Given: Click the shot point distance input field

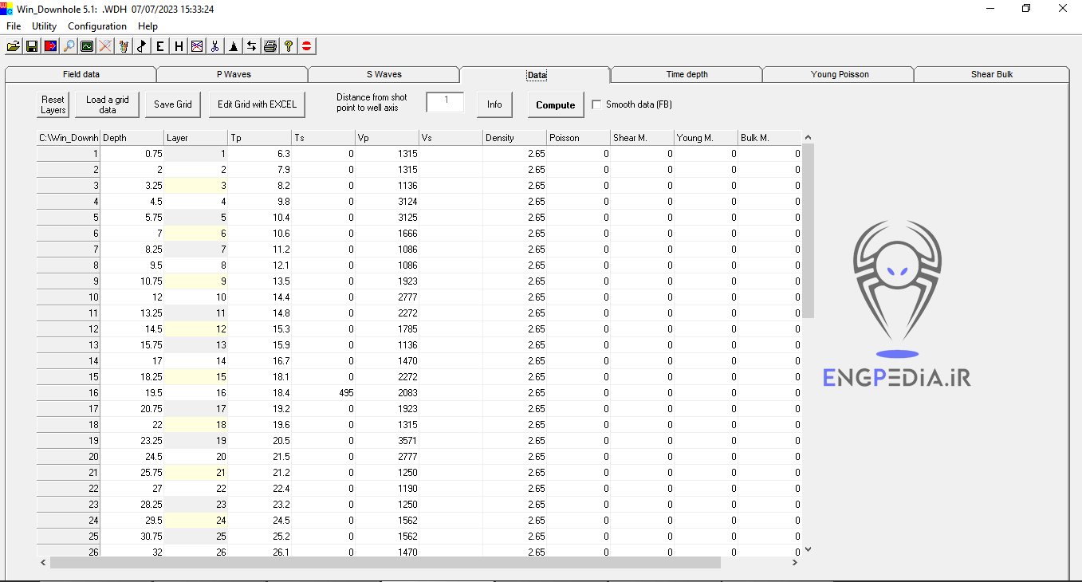Looking at the screenshot, I should (445, 102).
